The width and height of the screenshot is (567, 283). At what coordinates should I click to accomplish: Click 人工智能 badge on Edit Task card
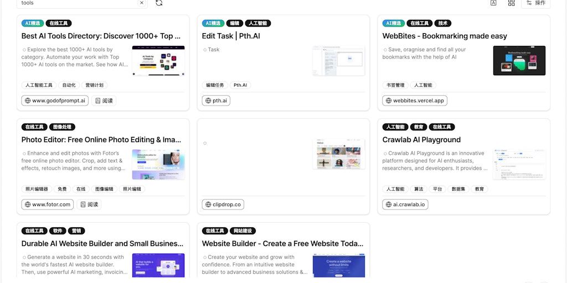258,23
